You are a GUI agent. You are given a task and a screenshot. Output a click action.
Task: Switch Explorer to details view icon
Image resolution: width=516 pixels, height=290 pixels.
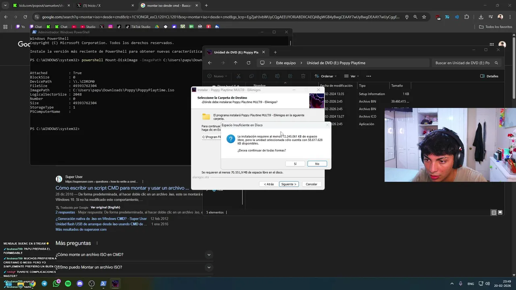494,212
